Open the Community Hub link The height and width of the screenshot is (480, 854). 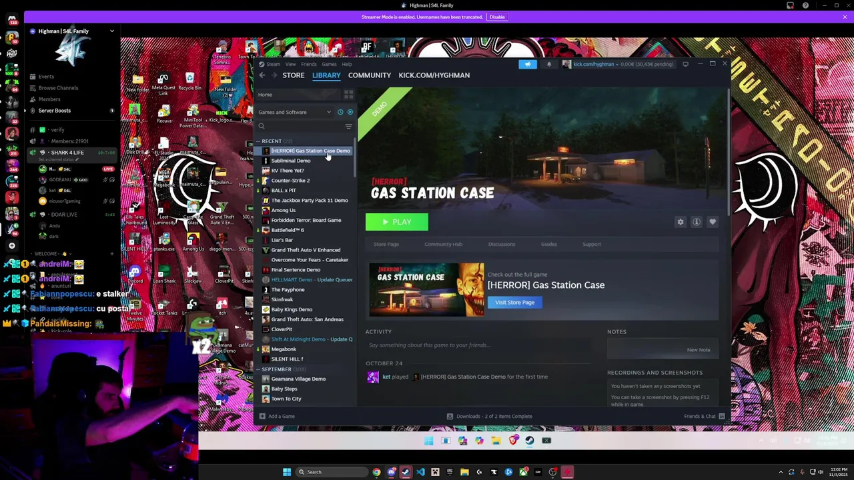(443, 244)
